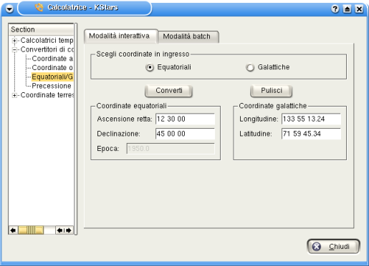Collapse the Convertitori di coordinate node
The height and width of the screenshot is (266, 369).
pyautogui.click(x=14, y=49)
